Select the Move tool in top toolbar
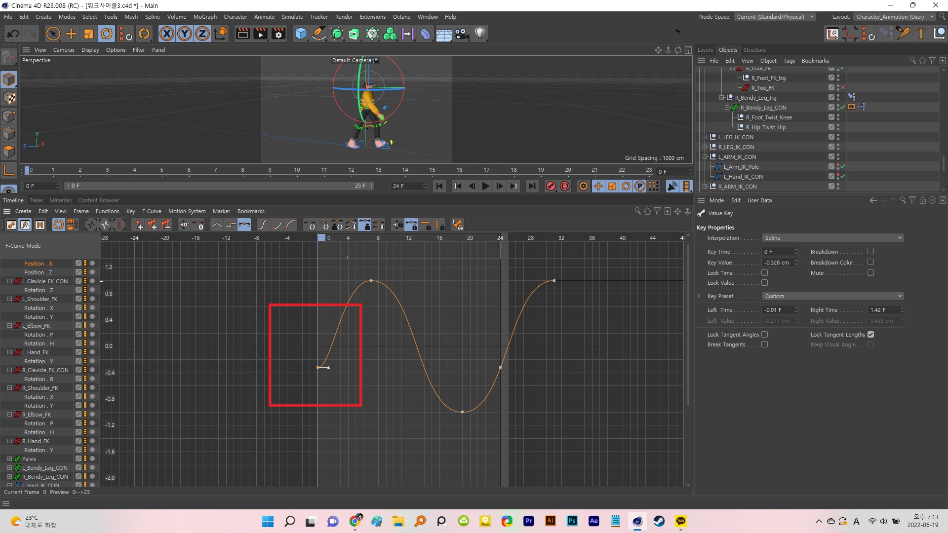 tap(71, 34)
